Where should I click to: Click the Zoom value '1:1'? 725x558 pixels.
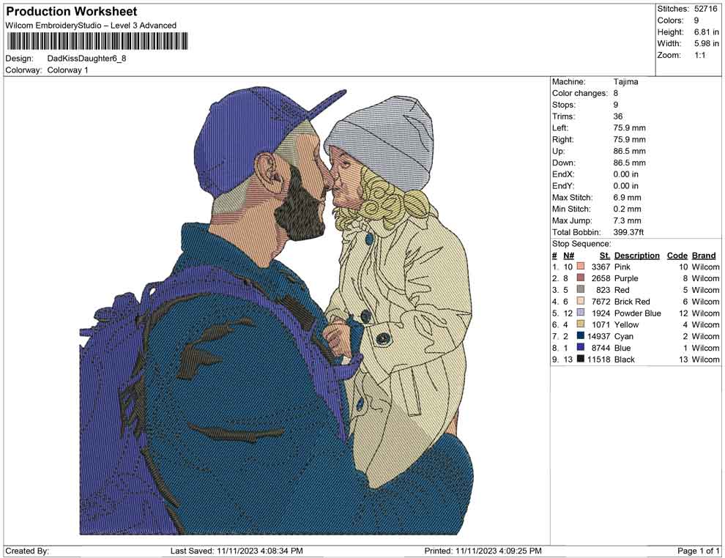[699, 55]
